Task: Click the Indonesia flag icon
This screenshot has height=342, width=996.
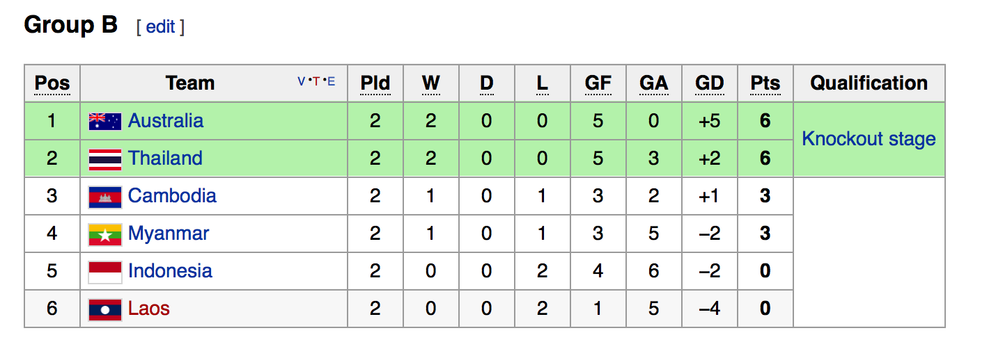Action: pos(105,272)
